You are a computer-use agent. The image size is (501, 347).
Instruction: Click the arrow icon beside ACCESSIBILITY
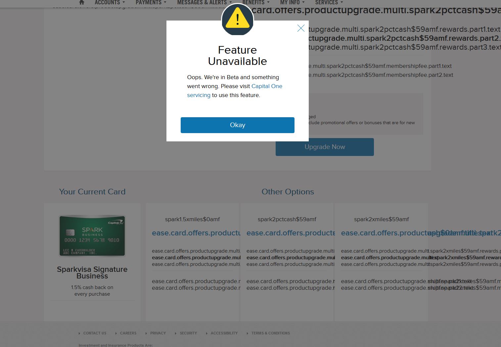(206, 333)
